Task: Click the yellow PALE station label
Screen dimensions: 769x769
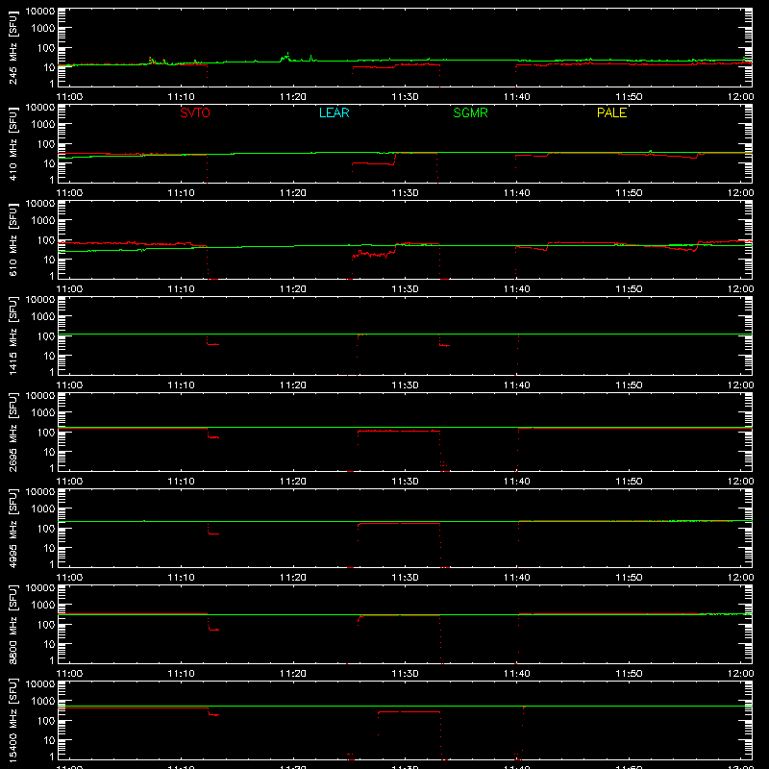Action: [611, 112]
